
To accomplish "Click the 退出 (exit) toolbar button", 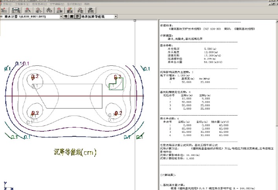I will (x=4, y=10).
